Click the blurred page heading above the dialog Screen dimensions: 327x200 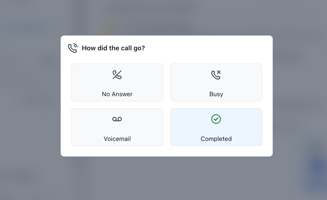(152, 8)
